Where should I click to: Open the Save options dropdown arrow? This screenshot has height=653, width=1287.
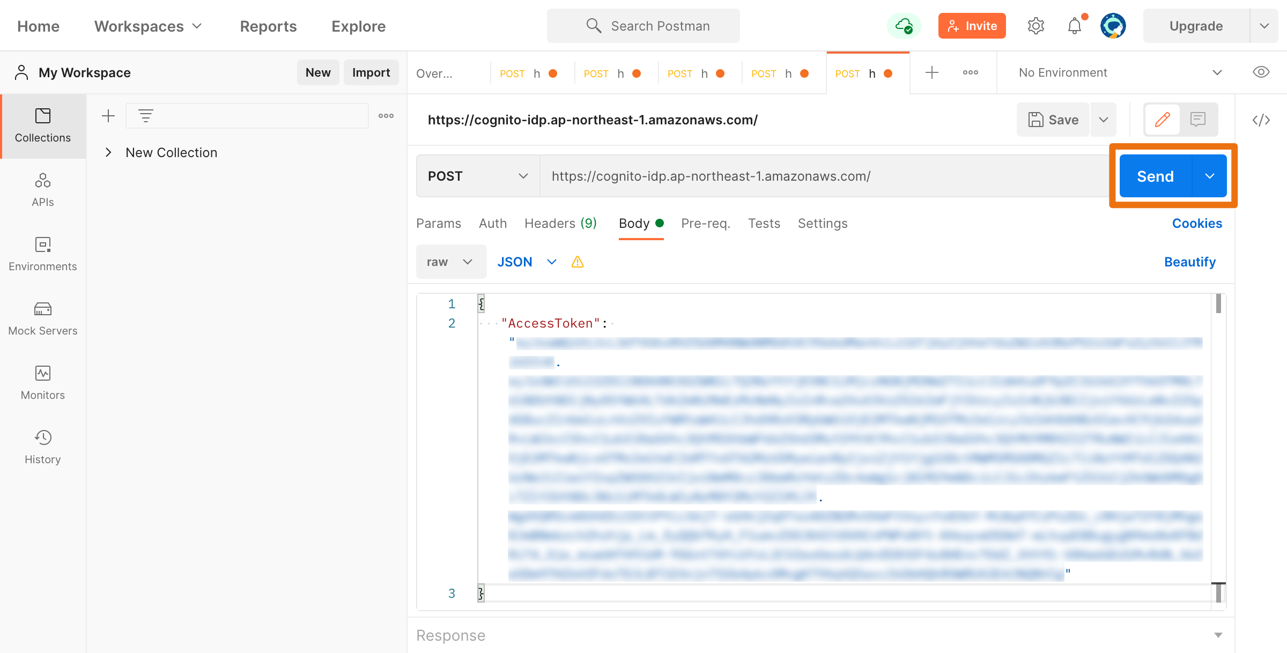pyautogui.click(x=1104, y=120)
